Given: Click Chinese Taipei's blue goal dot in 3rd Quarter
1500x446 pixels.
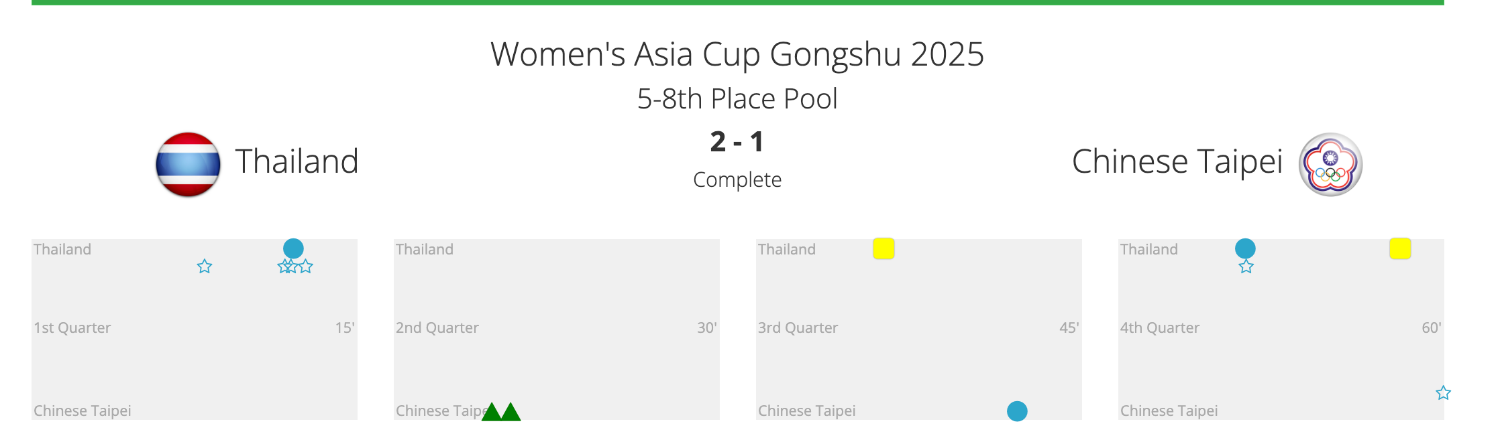Looking at the screenshot, I should click(x=1017, y=411).
